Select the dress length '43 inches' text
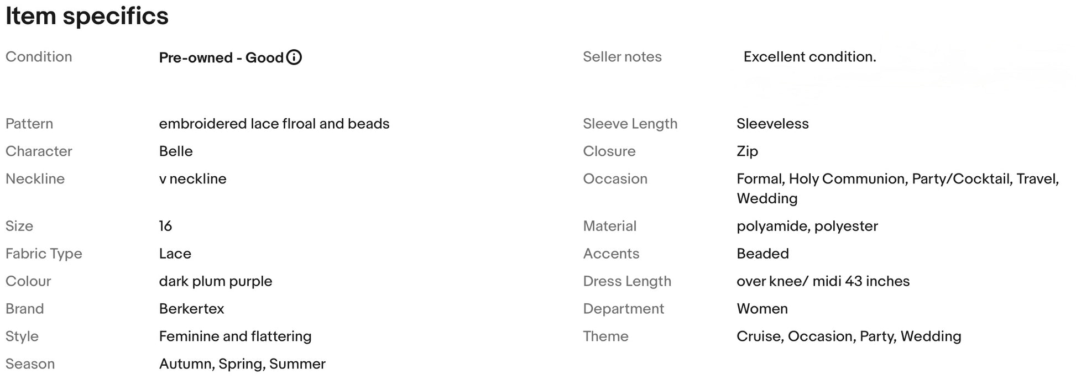 877,281
